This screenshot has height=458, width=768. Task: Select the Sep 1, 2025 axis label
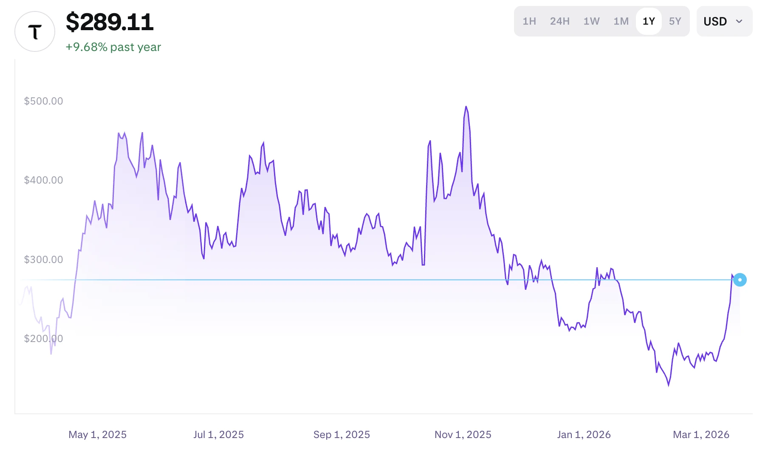point(342,435)
